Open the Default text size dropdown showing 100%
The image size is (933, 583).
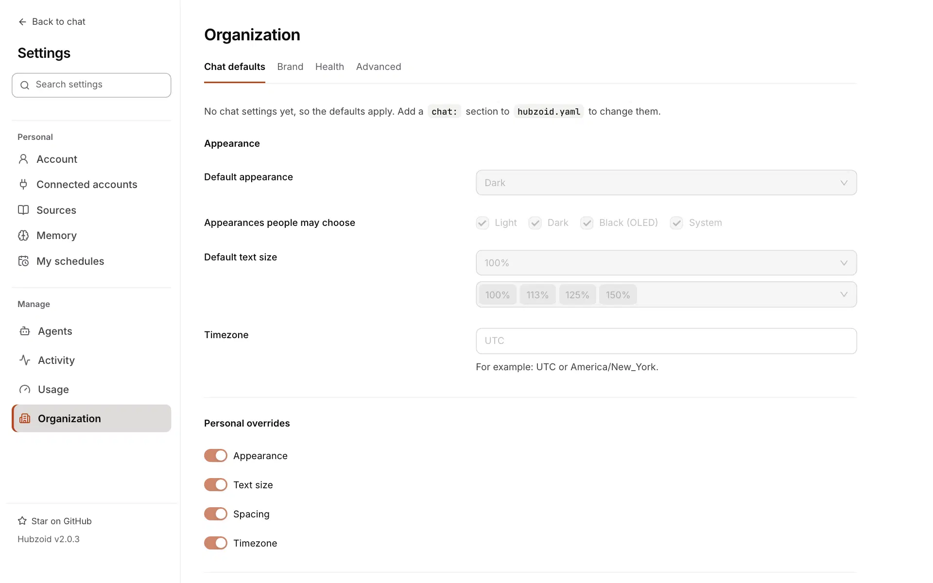(x=666, y=263)
